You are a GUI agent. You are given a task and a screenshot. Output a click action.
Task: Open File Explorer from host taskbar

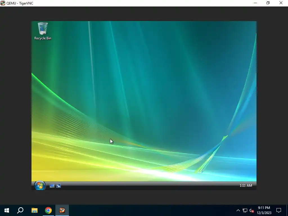[34, 210]
